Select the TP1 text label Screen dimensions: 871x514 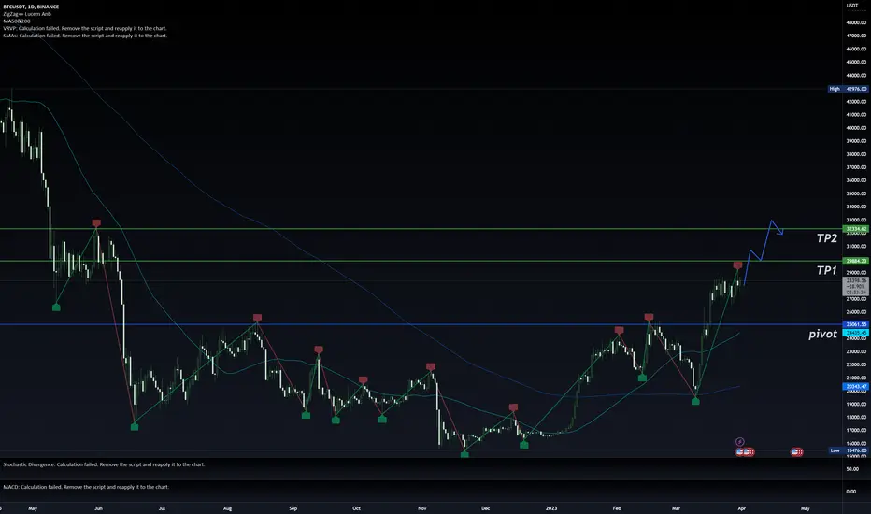(826, 271)
